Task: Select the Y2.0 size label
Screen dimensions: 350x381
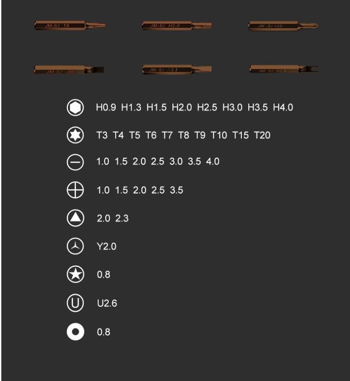Action: coord(107,247)
